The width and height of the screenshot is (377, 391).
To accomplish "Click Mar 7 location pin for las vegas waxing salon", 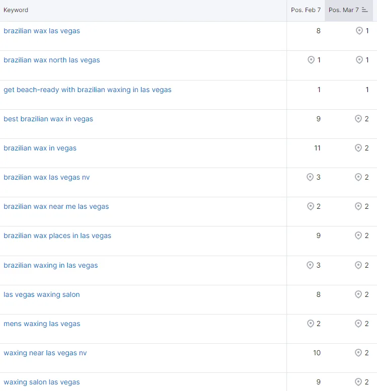I will [x=358, y=294].
